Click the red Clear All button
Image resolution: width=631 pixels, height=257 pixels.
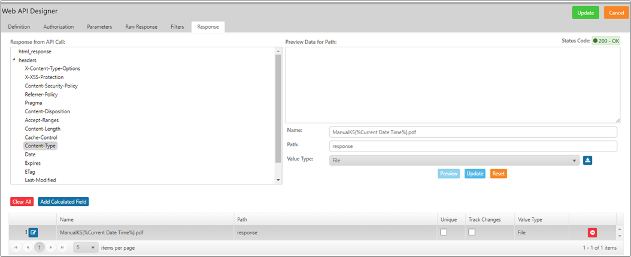pyautogui.click(x=22, y=202)
